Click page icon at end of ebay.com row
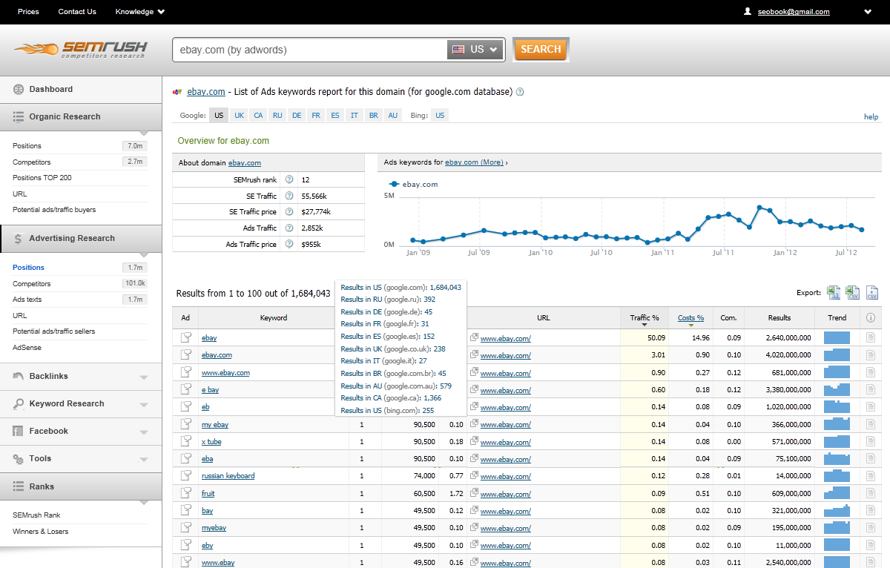 tap(871, 355)
